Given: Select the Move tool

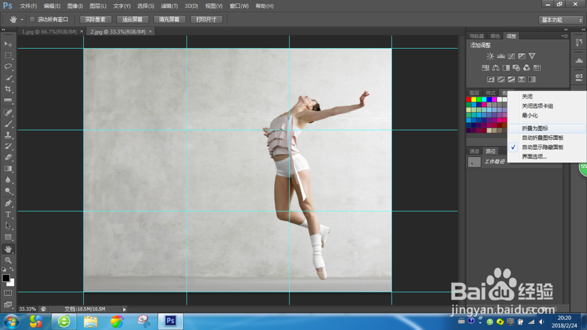Looking at the screenshot, I should (x=8, y=44).
